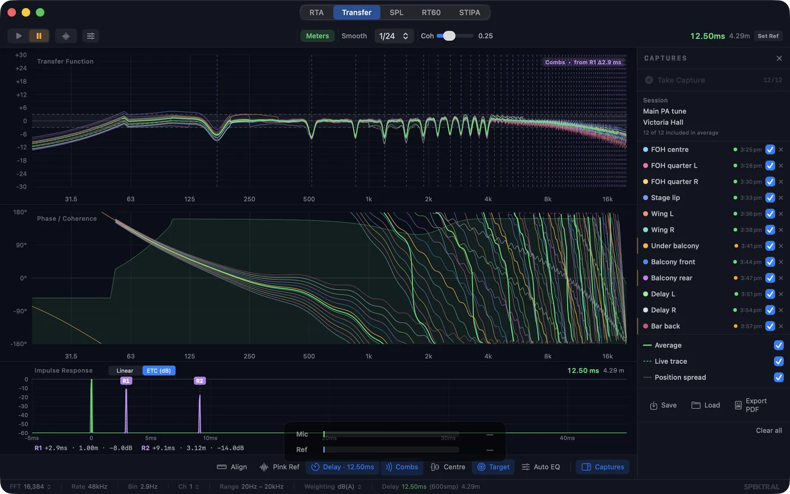Click the Take Capture plus icon
Screen dimensions: 790x494
(x=649, y=80)
